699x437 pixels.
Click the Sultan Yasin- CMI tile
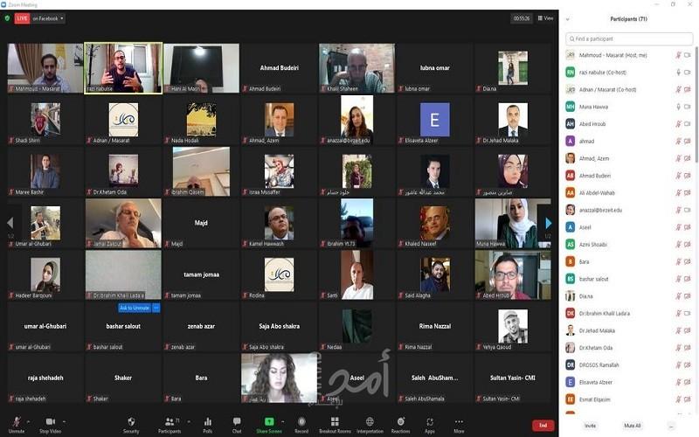[513, 378]
